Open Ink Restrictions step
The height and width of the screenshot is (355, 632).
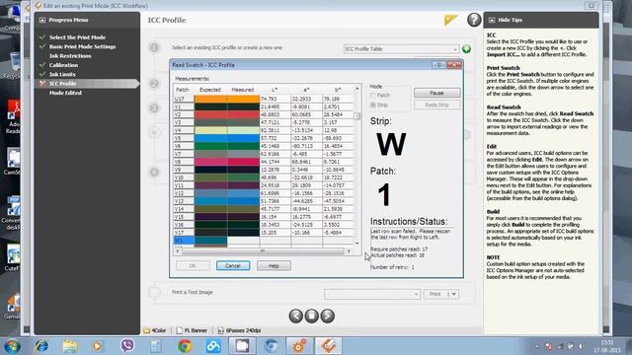[70, 56]
